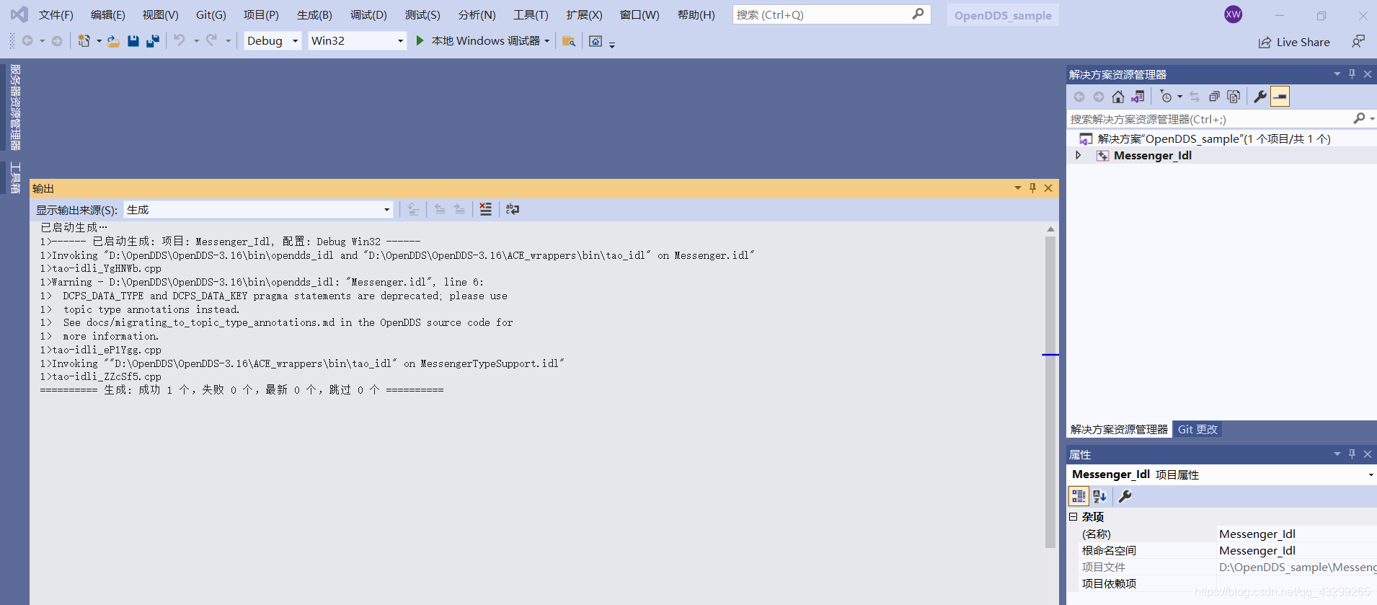This screenshot has height=605, width=1377.
Task: Open the 扩展(X) menu
Action: 584,14
